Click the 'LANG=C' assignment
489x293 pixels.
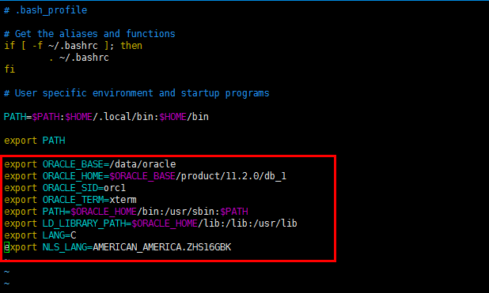[59, 235]
